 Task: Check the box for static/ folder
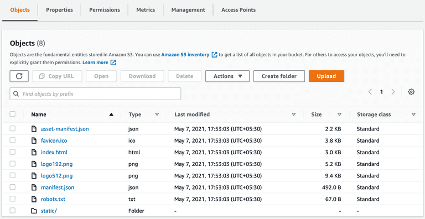coord(13,210)
